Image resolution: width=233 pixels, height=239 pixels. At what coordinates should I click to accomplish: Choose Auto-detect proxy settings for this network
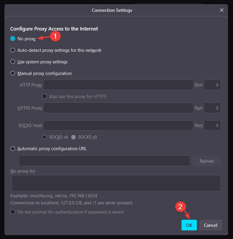pyautogui.click(x=13, y=50)
